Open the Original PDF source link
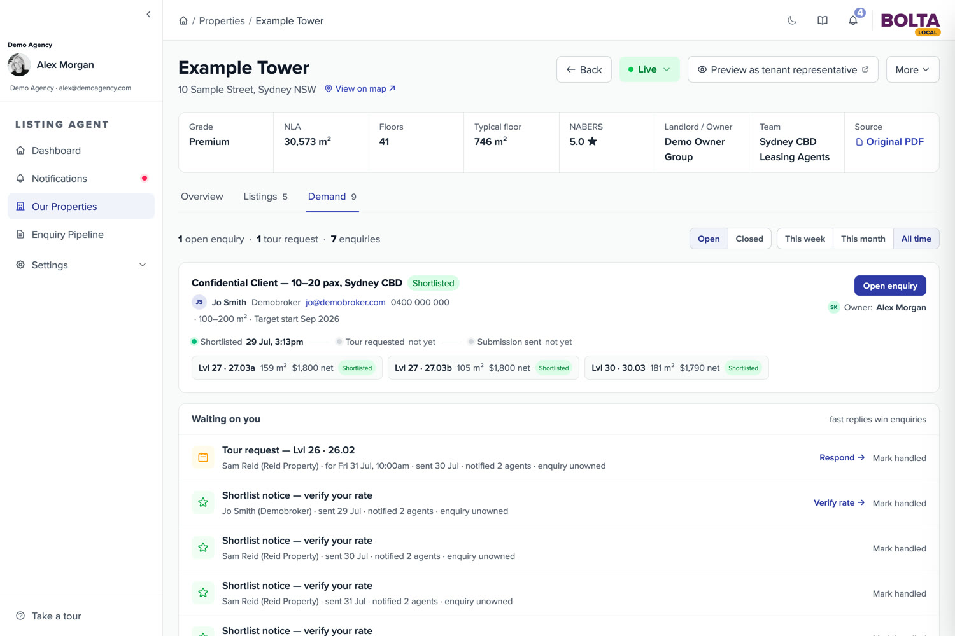Screen dimensions: 955x636 [889, 142]
